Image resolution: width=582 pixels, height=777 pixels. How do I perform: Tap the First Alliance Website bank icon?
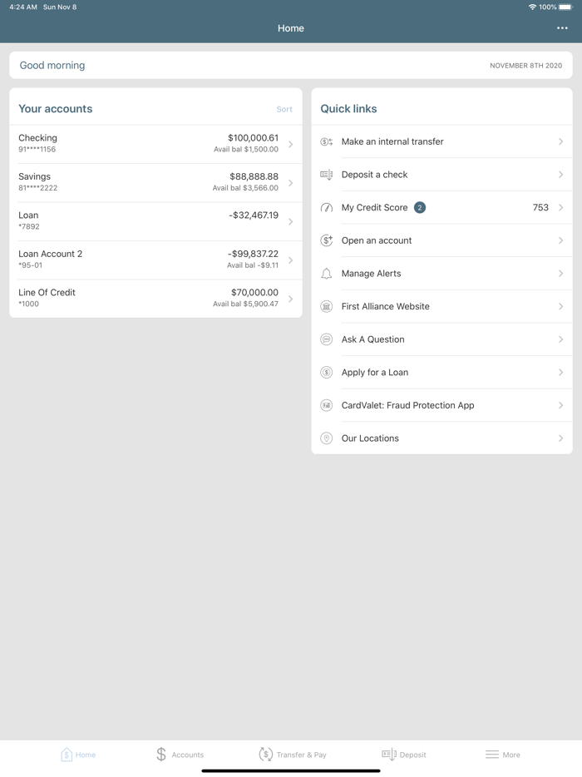[x=327, y=306]
